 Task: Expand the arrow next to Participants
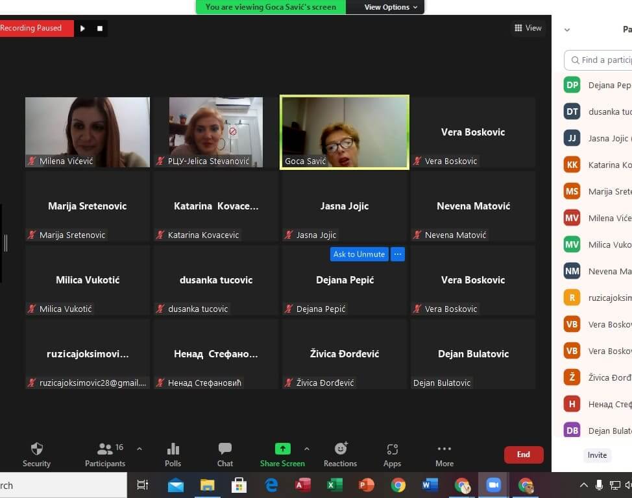[139, 448]
